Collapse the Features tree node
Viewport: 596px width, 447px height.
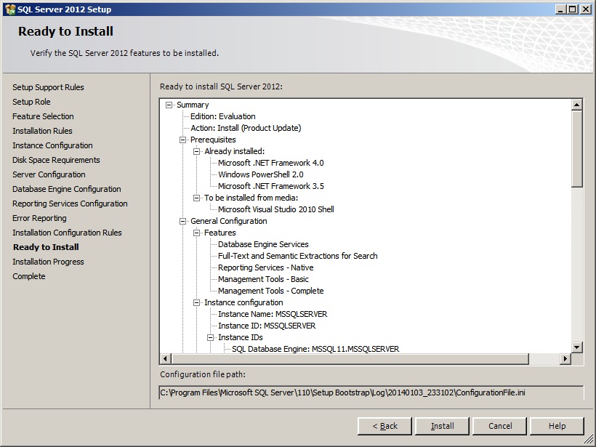pyautogui.click(x=197, y=233)
